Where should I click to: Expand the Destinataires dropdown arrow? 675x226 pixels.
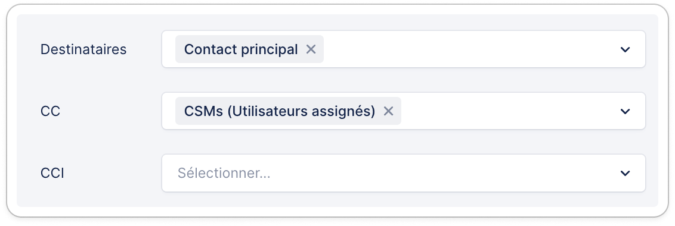(625, 49)
